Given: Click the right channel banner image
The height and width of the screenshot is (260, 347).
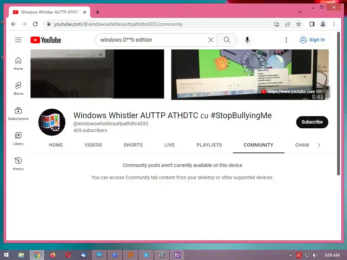Looking at the screenshot, I should (250, 74).
